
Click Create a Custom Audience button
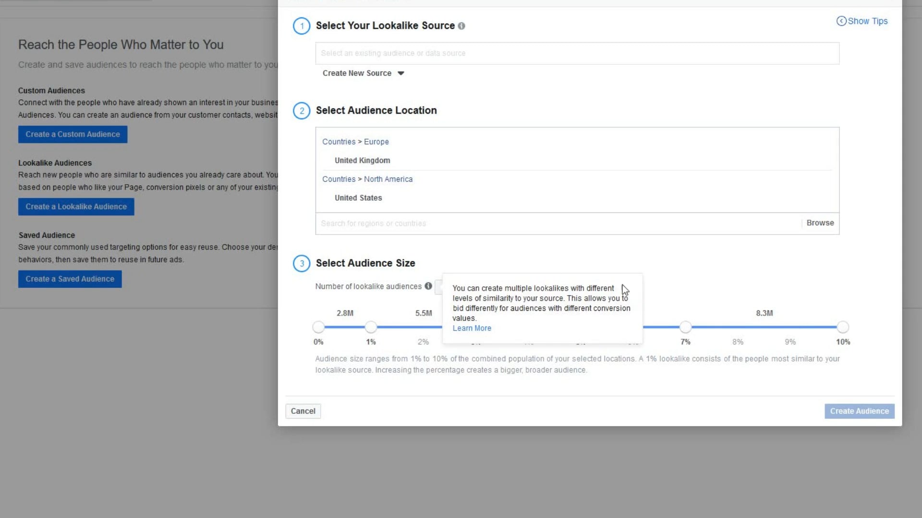(x=73, y=134)
